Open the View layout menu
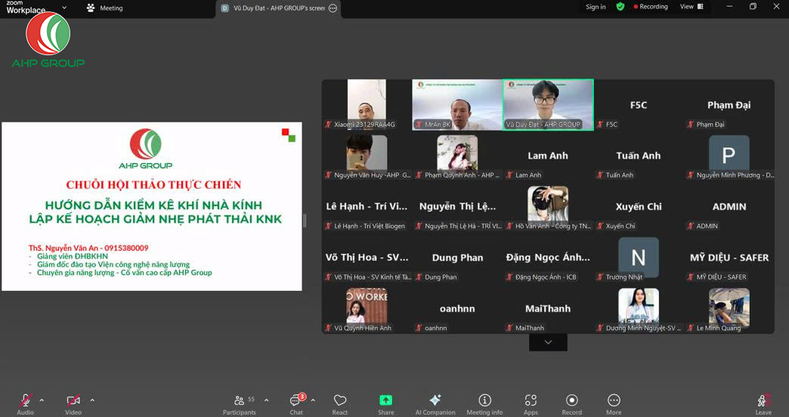 click(x=692, y=7)
